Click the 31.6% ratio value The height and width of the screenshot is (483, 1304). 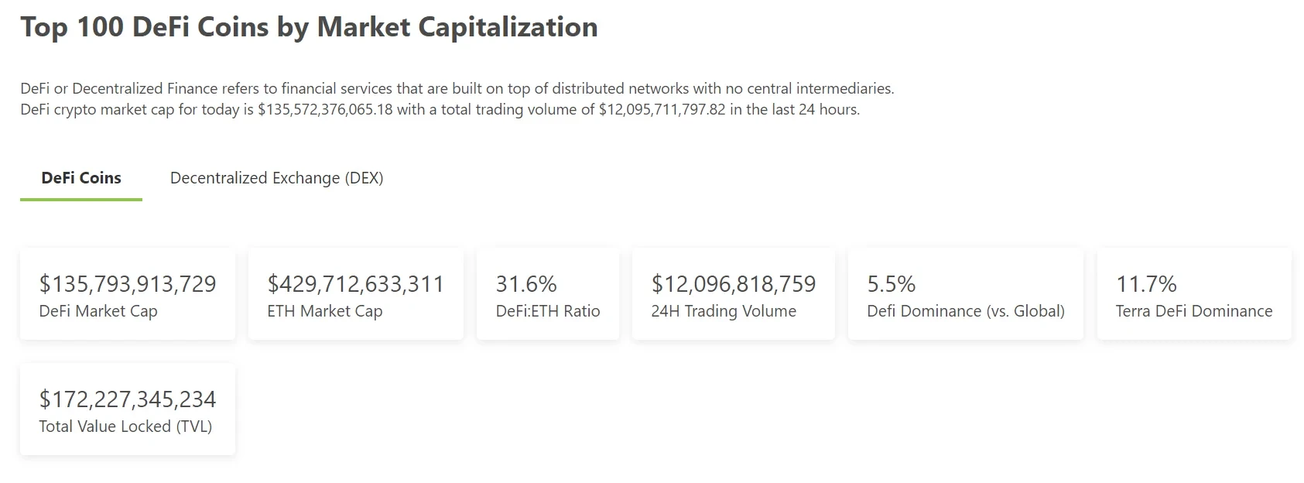click(526, 284)
